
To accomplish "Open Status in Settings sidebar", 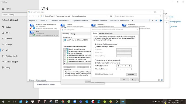I will (x=8, y=27).
